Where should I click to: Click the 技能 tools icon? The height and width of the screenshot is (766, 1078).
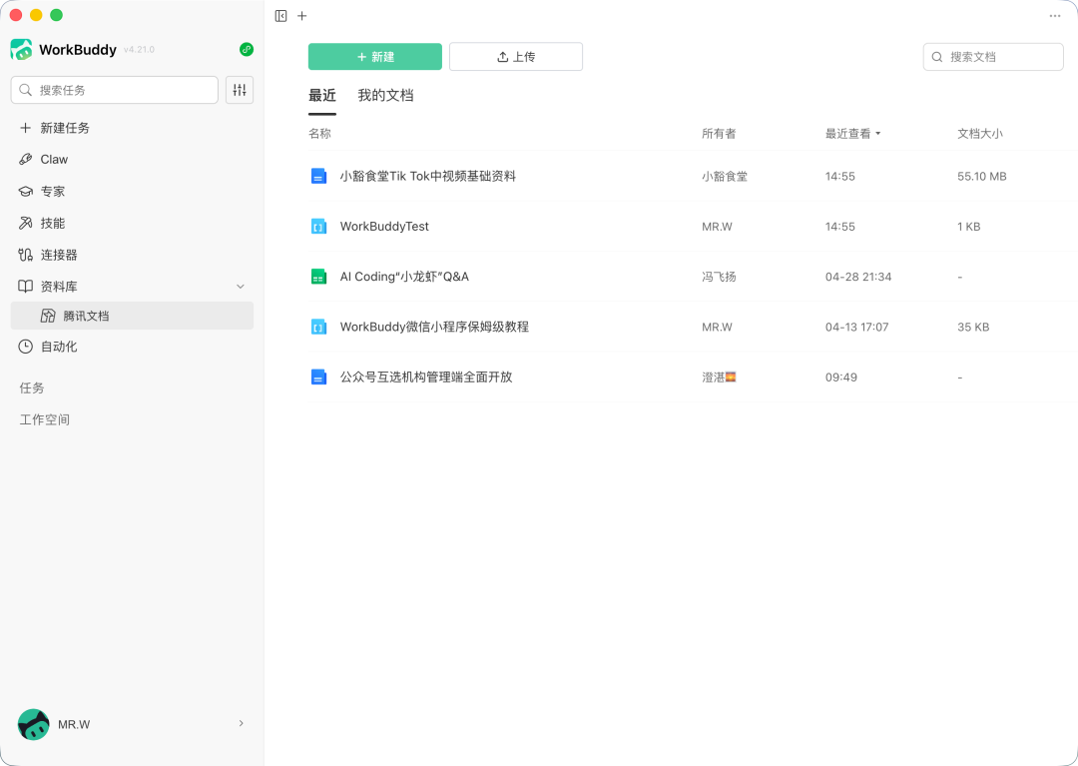tap(25, 223)
